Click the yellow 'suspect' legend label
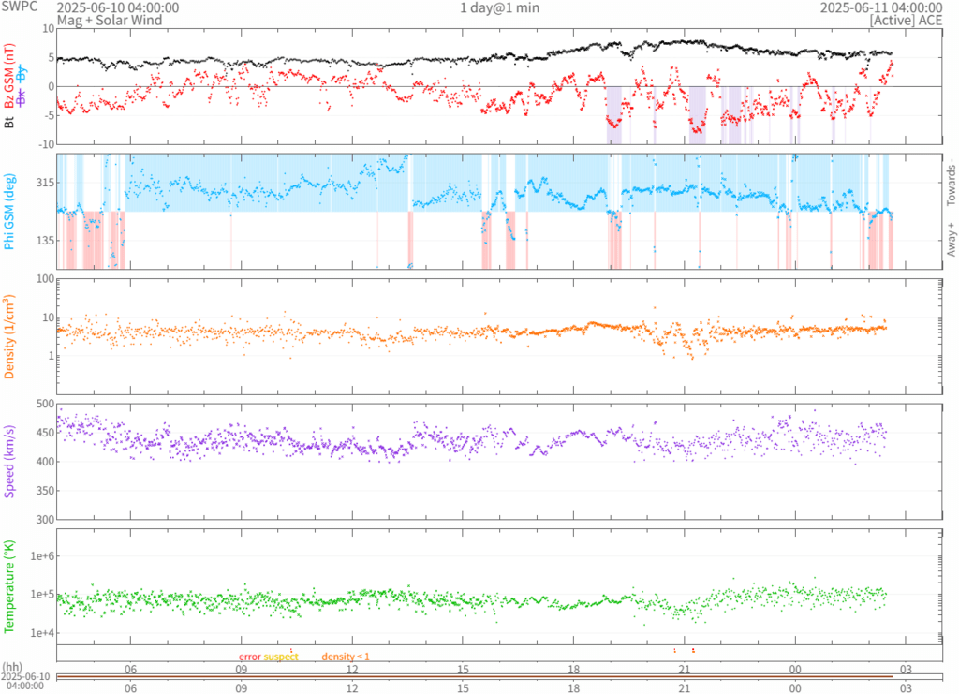Viewport: 959px width, 694px height. pyautogui.click(x=281, y=657)
